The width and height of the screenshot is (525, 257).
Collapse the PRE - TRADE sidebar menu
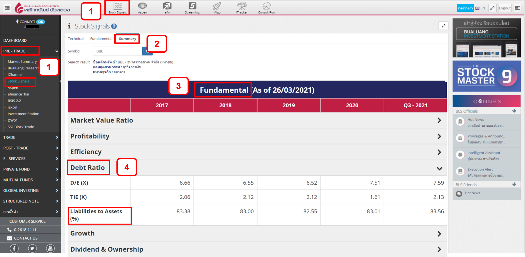pyautogui.click(x=30, y=51)
